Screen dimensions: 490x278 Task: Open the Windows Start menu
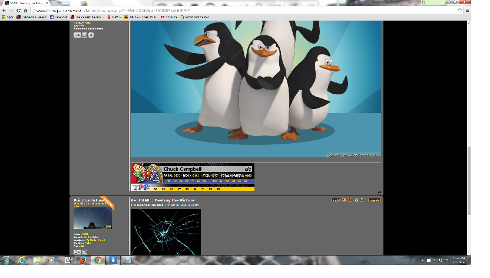point(6,260)
